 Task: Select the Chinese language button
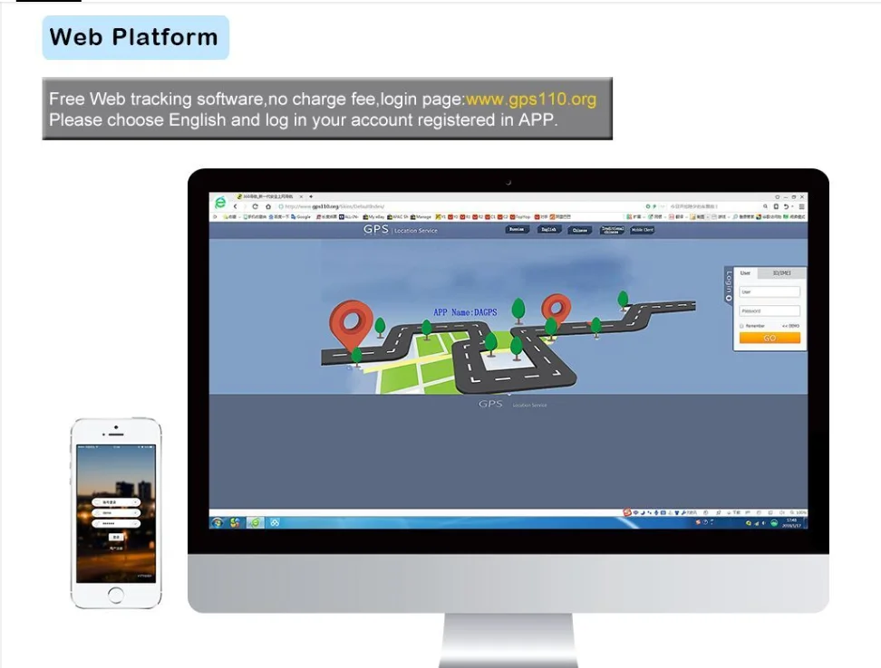(580, 230)
